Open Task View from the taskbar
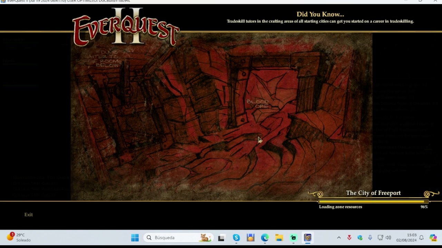 click(221, 238)
